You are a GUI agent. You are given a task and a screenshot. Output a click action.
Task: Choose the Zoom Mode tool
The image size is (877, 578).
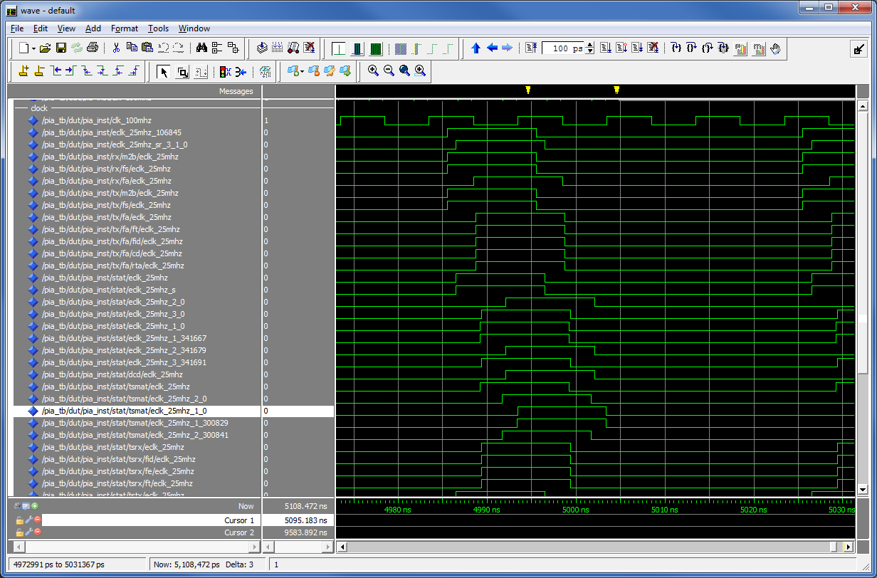click(x=183, y=71)
